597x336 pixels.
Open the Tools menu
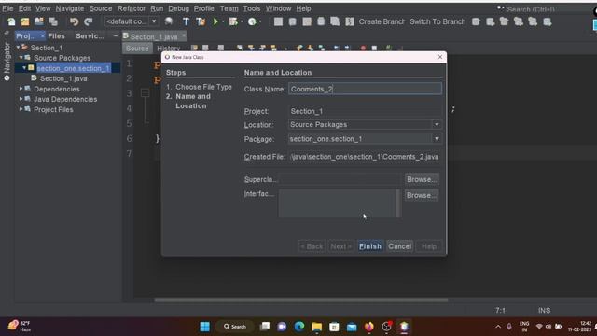pos(252,8)
